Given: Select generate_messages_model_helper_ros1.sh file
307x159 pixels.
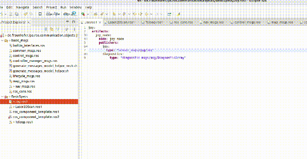Looking at the screenshot, I should click(x=45, y=66).
